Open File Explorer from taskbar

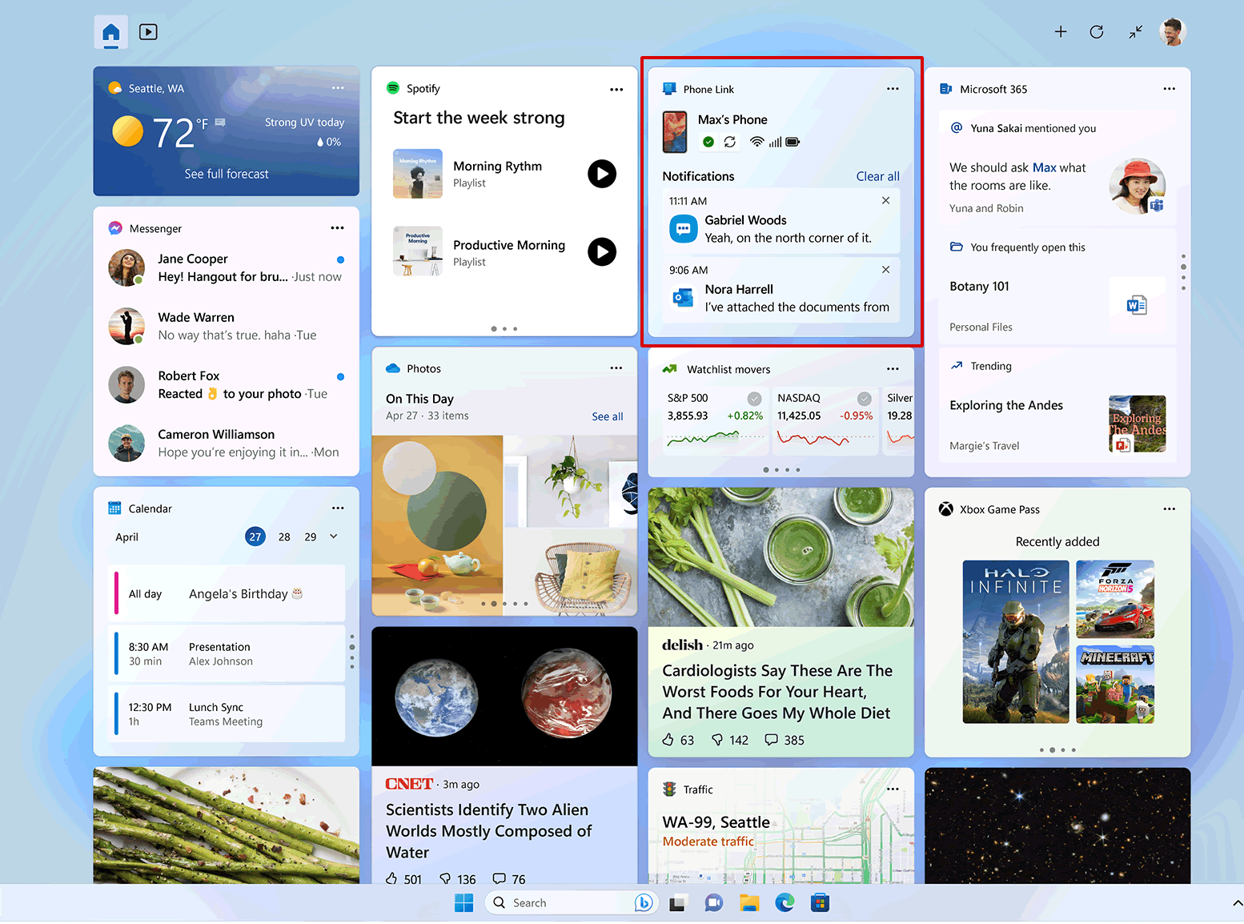click(x=749, y=903)
